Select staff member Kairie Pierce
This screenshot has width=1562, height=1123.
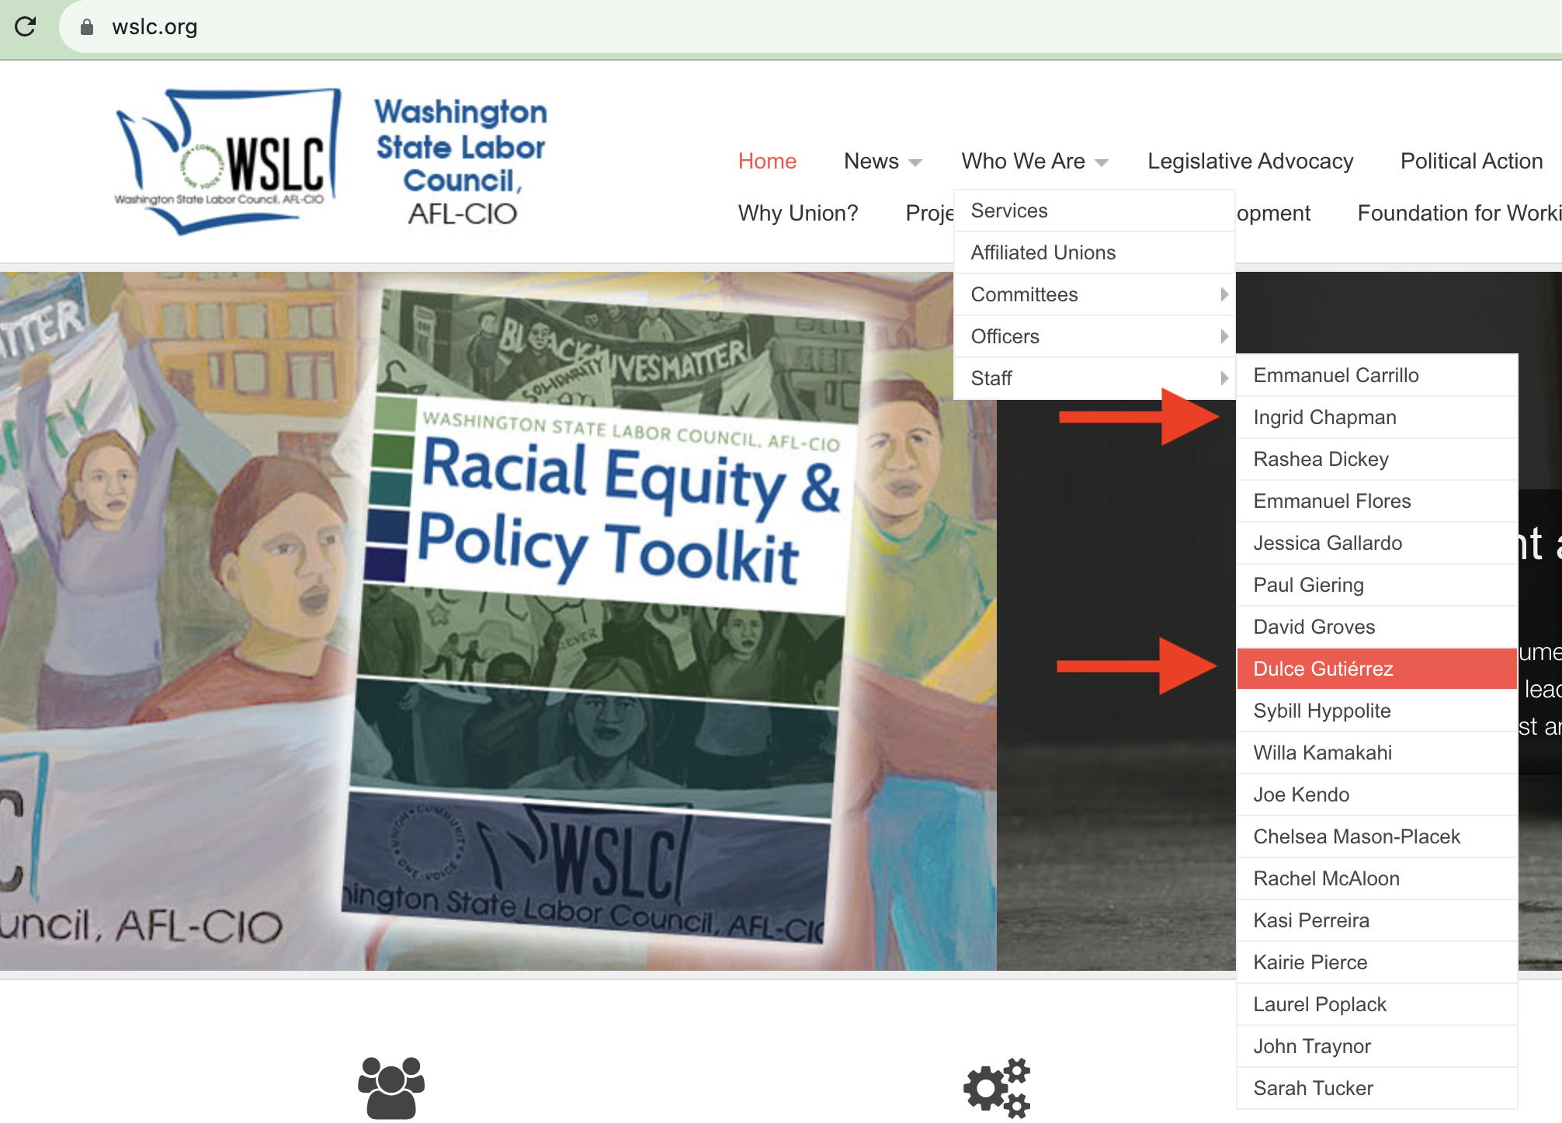[x=1376, y=962]
